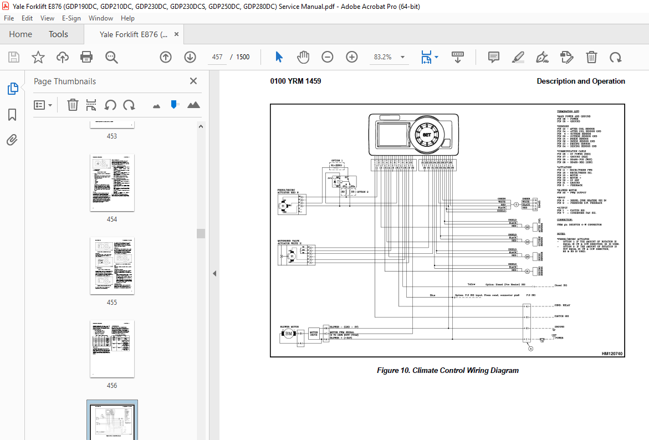The width and height of the screenshot is (649, 440).
Task: Click the 'Page Thumbnails' panel title
Action: 65,81
